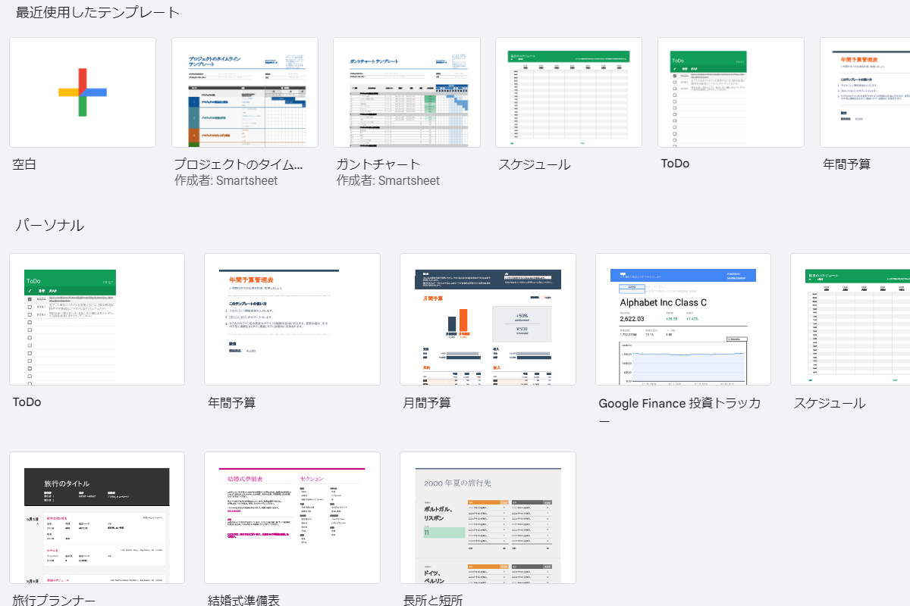Create a blank spreadsheet via the plus thumbnail
Screen dimensions: 910x606
(x=83, y=92)
